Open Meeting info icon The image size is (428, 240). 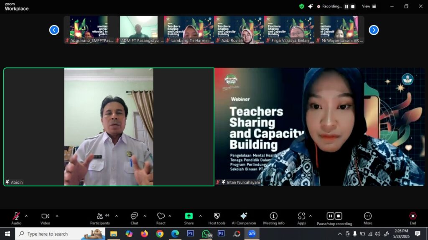click(x=274, y=216)
